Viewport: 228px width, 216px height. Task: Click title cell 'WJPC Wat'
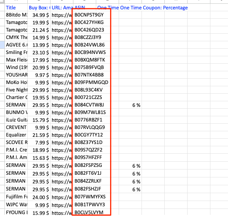[x=16, y=205]
